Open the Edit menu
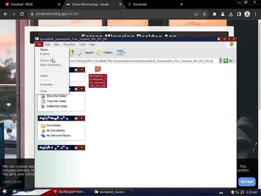 (x=47, y=44)
